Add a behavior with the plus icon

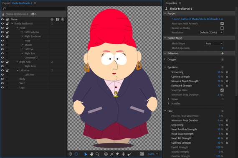[223, 54]
